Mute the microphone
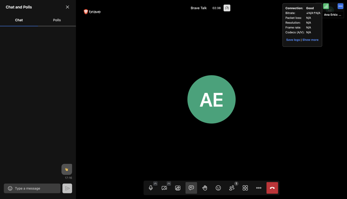 coord(151,188)
